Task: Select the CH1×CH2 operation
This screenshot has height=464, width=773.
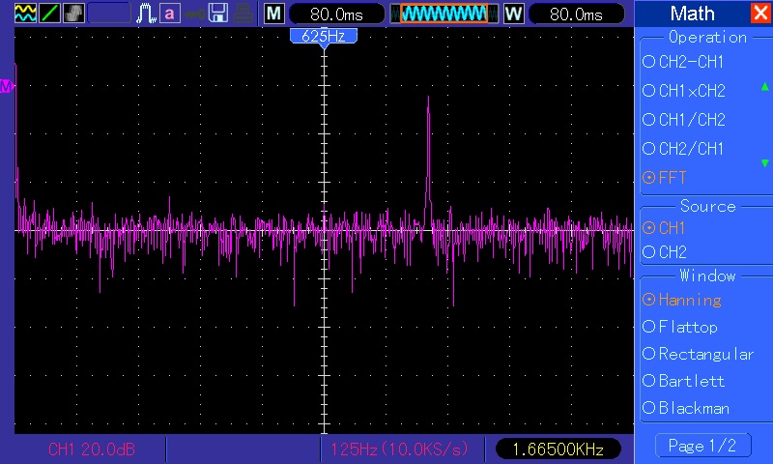Action: 684,91
